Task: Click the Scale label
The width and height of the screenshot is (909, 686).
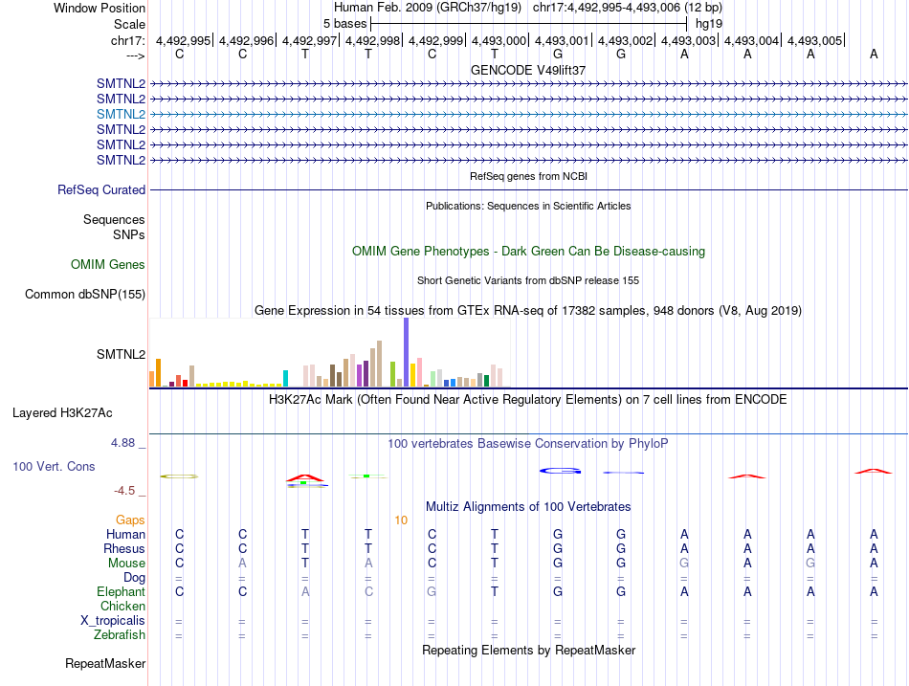Action: [130, 24]
